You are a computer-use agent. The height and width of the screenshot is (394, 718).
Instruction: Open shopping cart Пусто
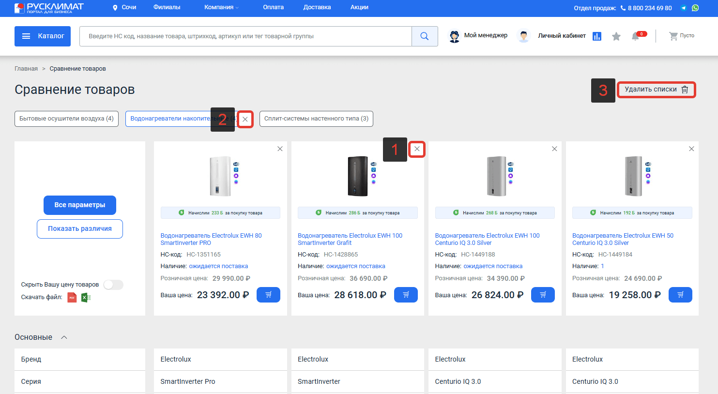click(682, 36)
